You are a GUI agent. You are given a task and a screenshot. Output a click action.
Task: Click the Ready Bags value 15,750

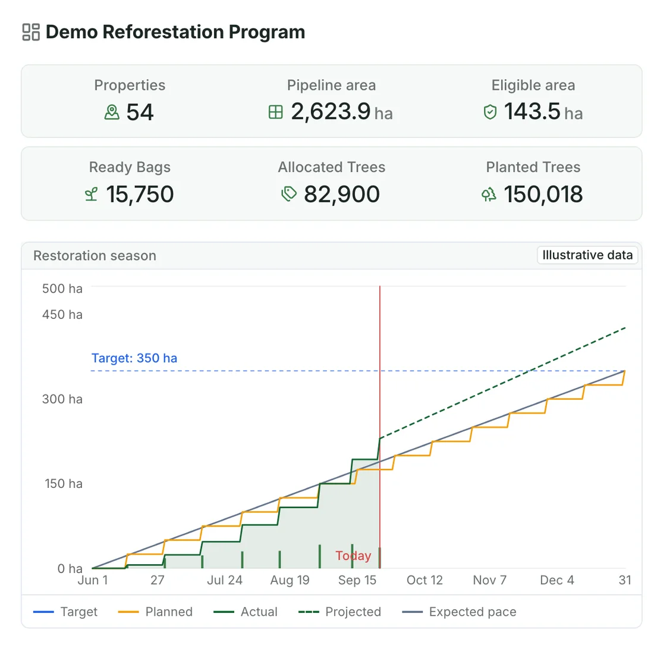(x=140, y=194)
